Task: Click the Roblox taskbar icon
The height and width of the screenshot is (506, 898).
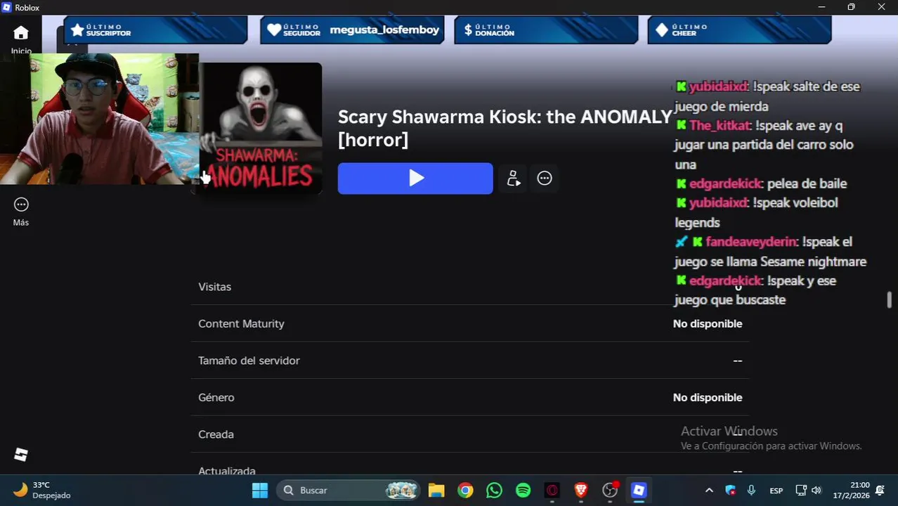Action: click(x=639, y=490)
